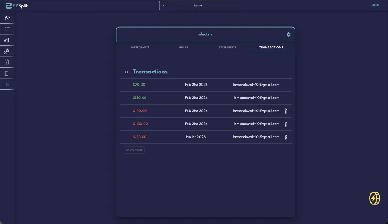This screenshot has width=388, height=224.
Task: Open options menu for $-70.00 transaction
Action: pyautogui.click(x=286, y=111)
